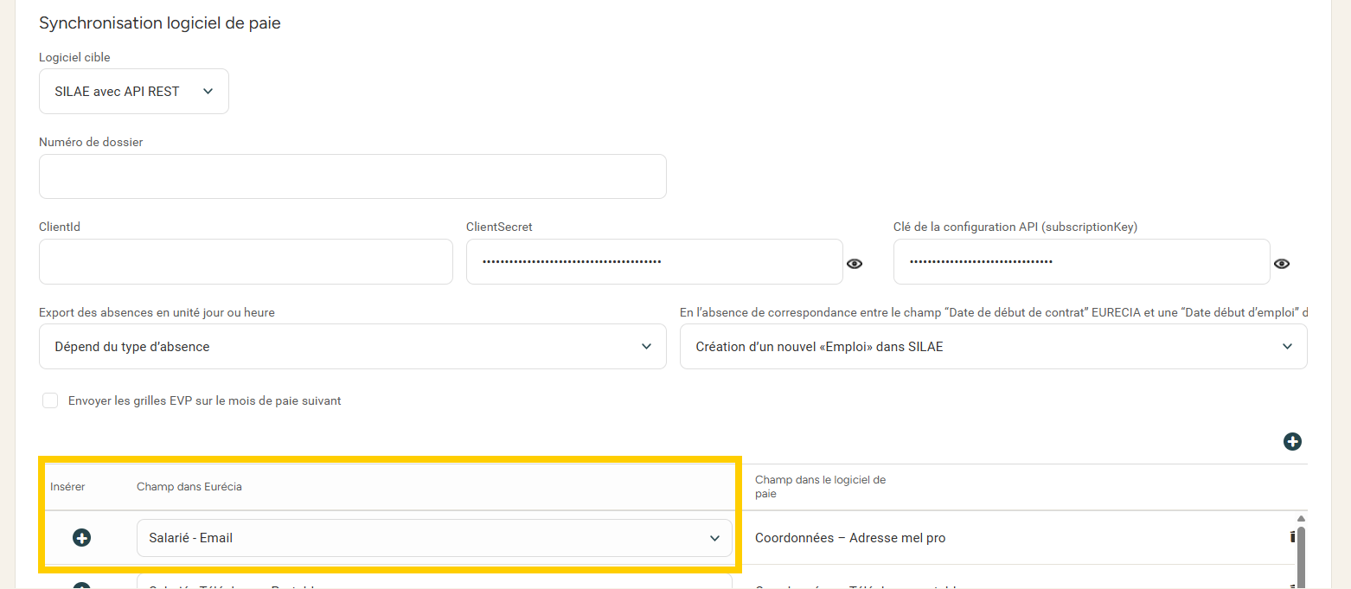Reveal the ClientSecret with the eye icon
This screenshot has width=1351, height=589.
point(855,264)
